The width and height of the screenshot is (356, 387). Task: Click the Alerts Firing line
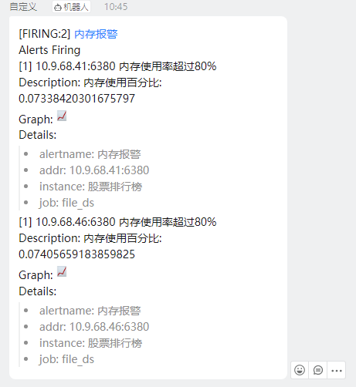[49, 50]
